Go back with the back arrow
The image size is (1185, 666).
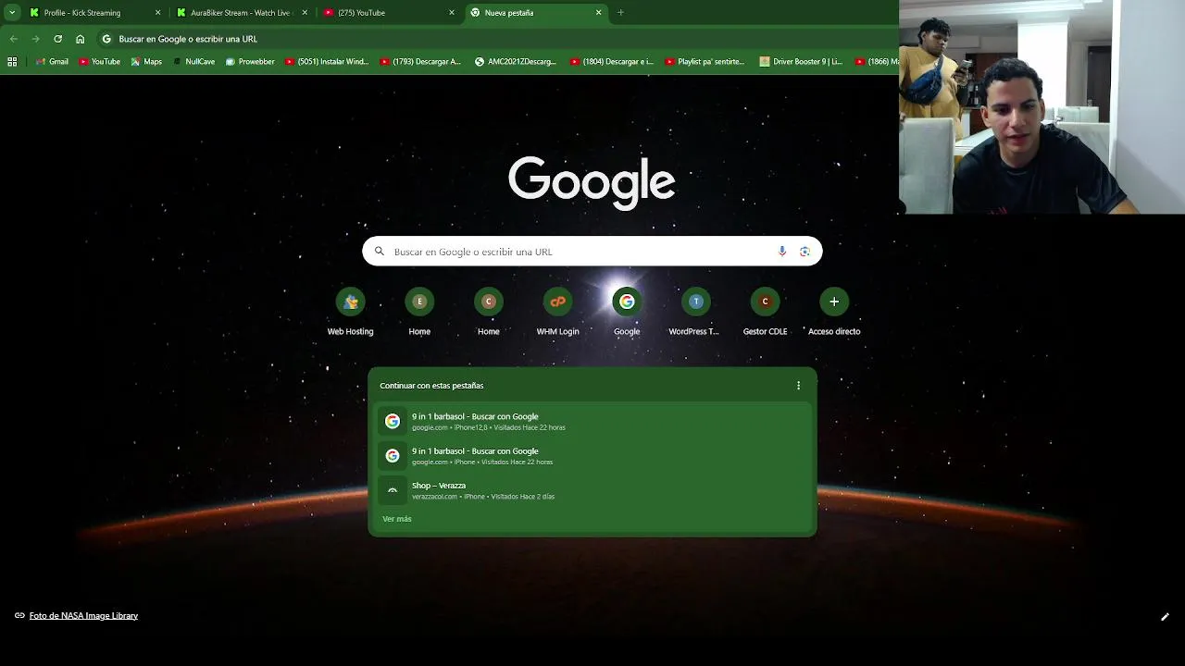pos(14,39)
